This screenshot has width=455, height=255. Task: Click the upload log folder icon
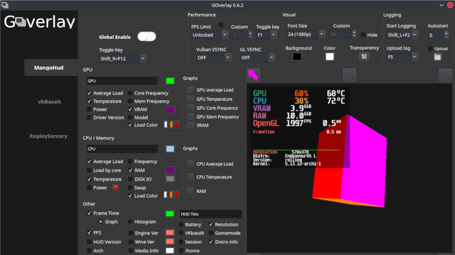[x=437, y=57]
